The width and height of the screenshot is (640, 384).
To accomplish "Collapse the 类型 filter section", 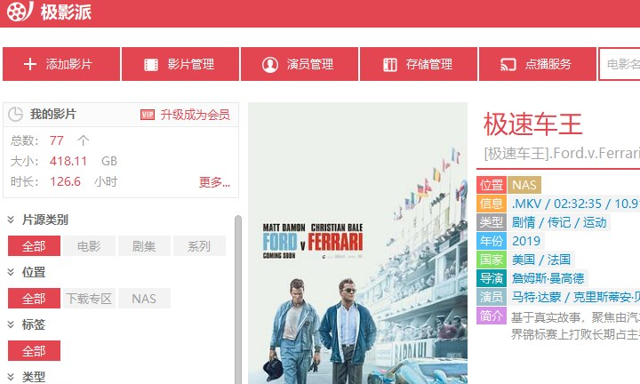I will coord(11,376).
